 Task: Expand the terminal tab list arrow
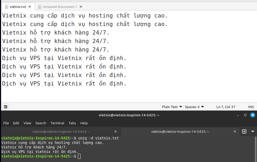(252, 131)
